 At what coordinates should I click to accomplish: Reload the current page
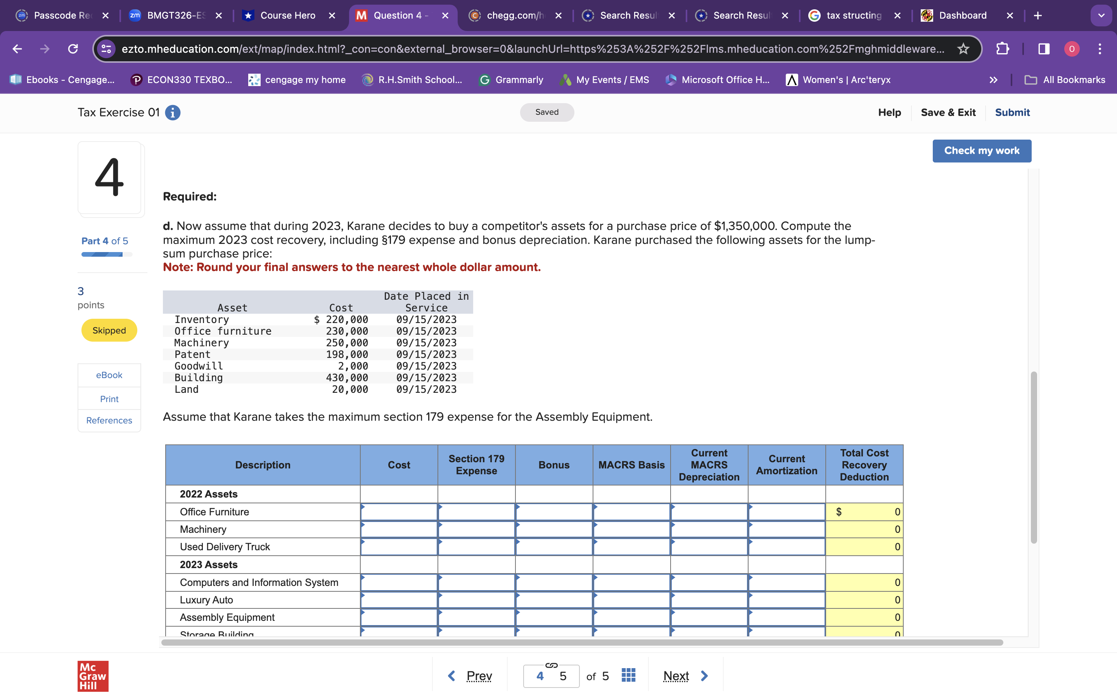tap(73, 49)
